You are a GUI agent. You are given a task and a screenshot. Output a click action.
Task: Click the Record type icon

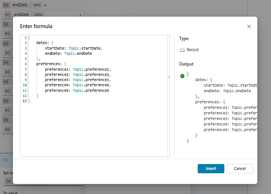point(182,50)
